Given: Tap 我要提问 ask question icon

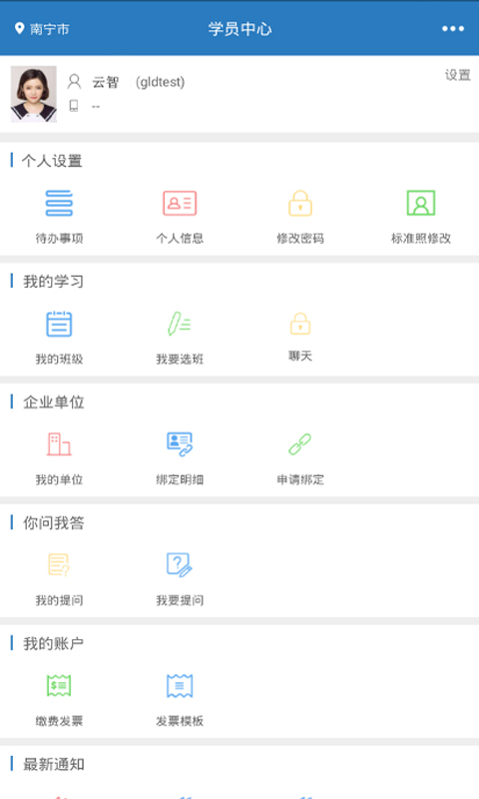Looking at the screenshot, I should (180, 565).
